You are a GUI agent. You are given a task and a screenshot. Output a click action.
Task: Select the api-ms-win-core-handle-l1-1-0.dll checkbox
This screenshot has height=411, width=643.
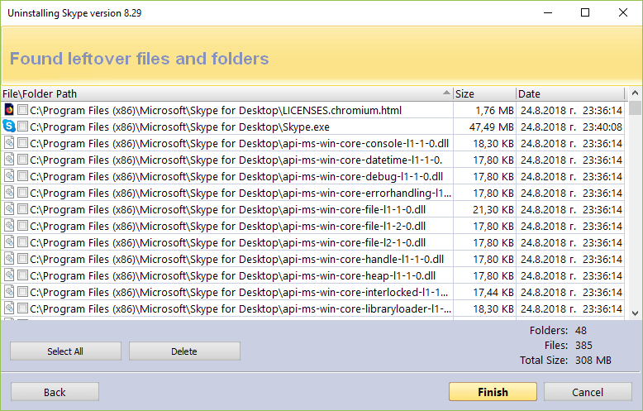click(x=22, y=259)
